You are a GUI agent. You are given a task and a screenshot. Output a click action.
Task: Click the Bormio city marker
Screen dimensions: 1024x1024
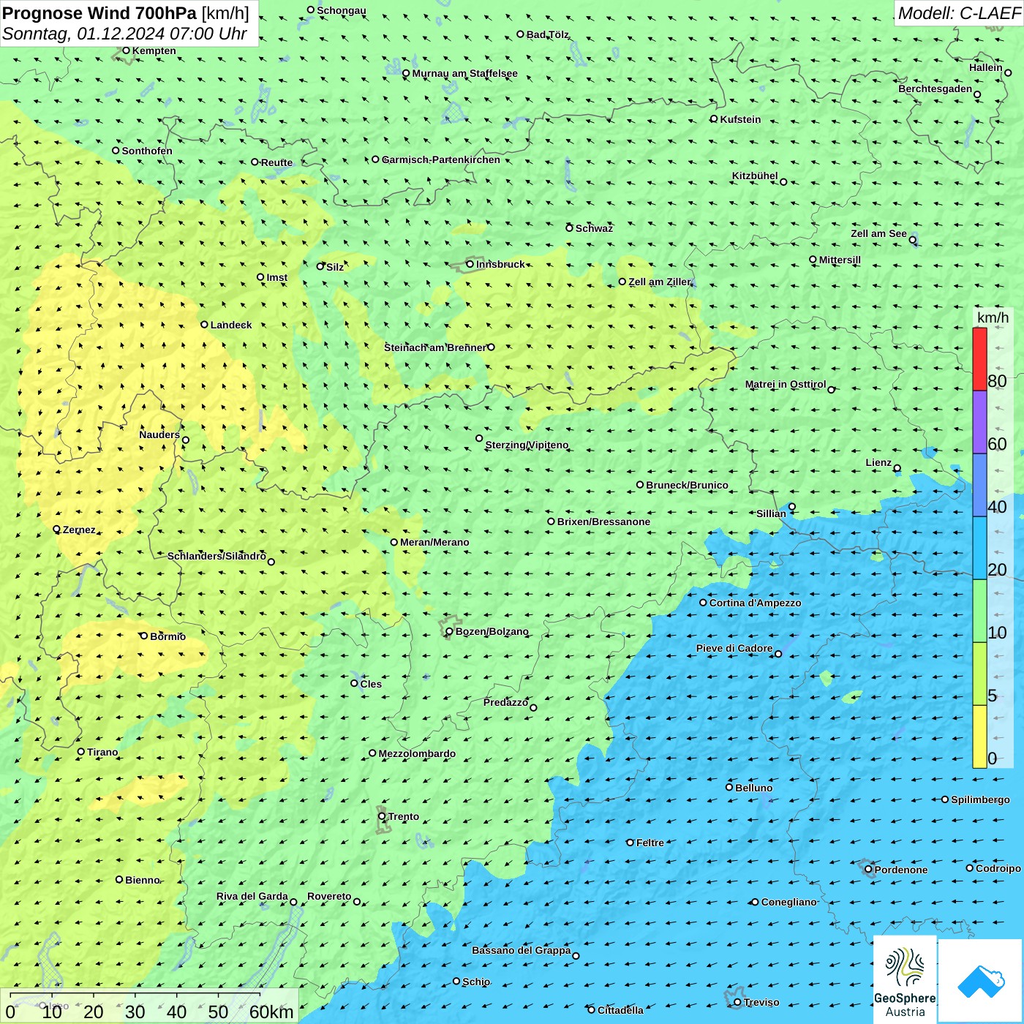pyautogui.click(x=144, y=636)
